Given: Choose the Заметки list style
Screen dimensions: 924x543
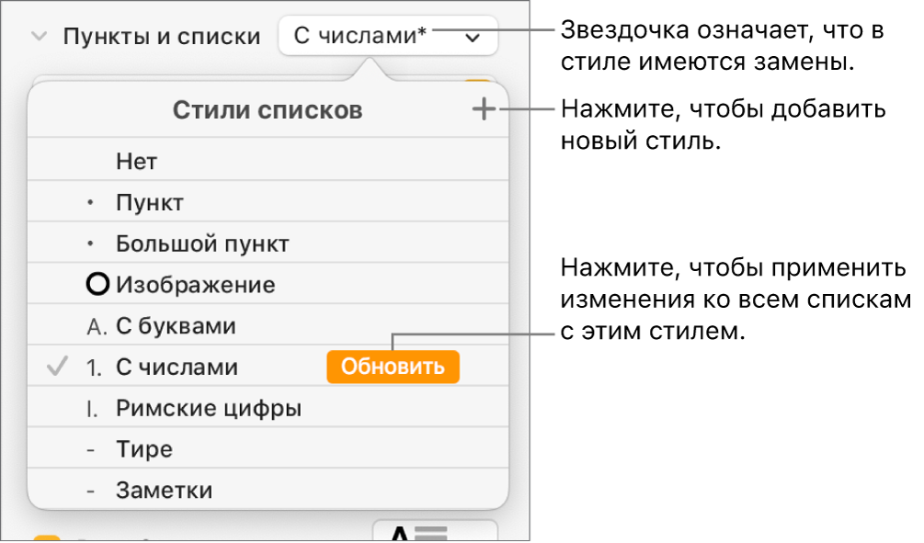Looking at the screenshot, I should coord(268,490).
